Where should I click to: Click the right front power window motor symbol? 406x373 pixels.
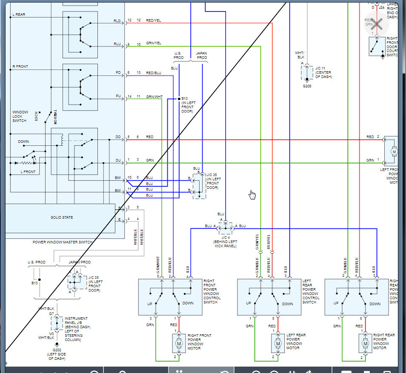179,344
